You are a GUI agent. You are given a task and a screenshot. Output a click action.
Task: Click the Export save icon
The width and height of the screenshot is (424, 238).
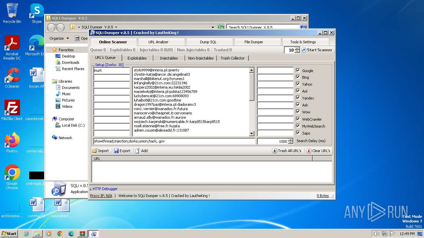[x=116, y=151]
